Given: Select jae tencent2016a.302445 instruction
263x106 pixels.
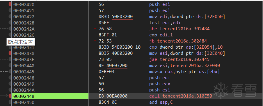Looking at the screenshot, I should click(179, 59).
